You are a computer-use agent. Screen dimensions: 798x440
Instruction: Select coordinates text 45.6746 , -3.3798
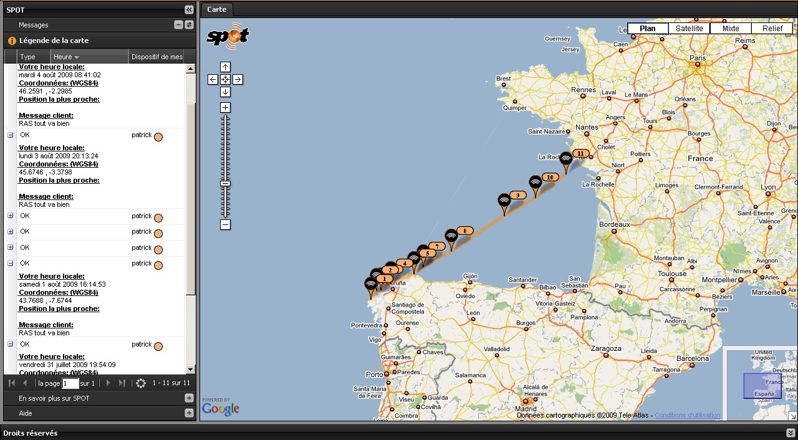[x=46, y=172]
